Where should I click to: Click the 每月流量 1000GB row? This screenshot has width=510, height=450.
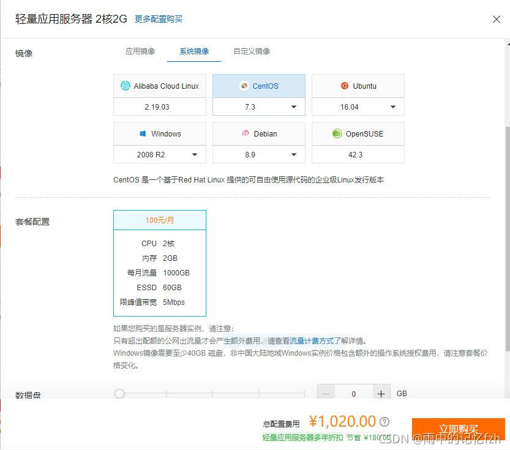159,273
